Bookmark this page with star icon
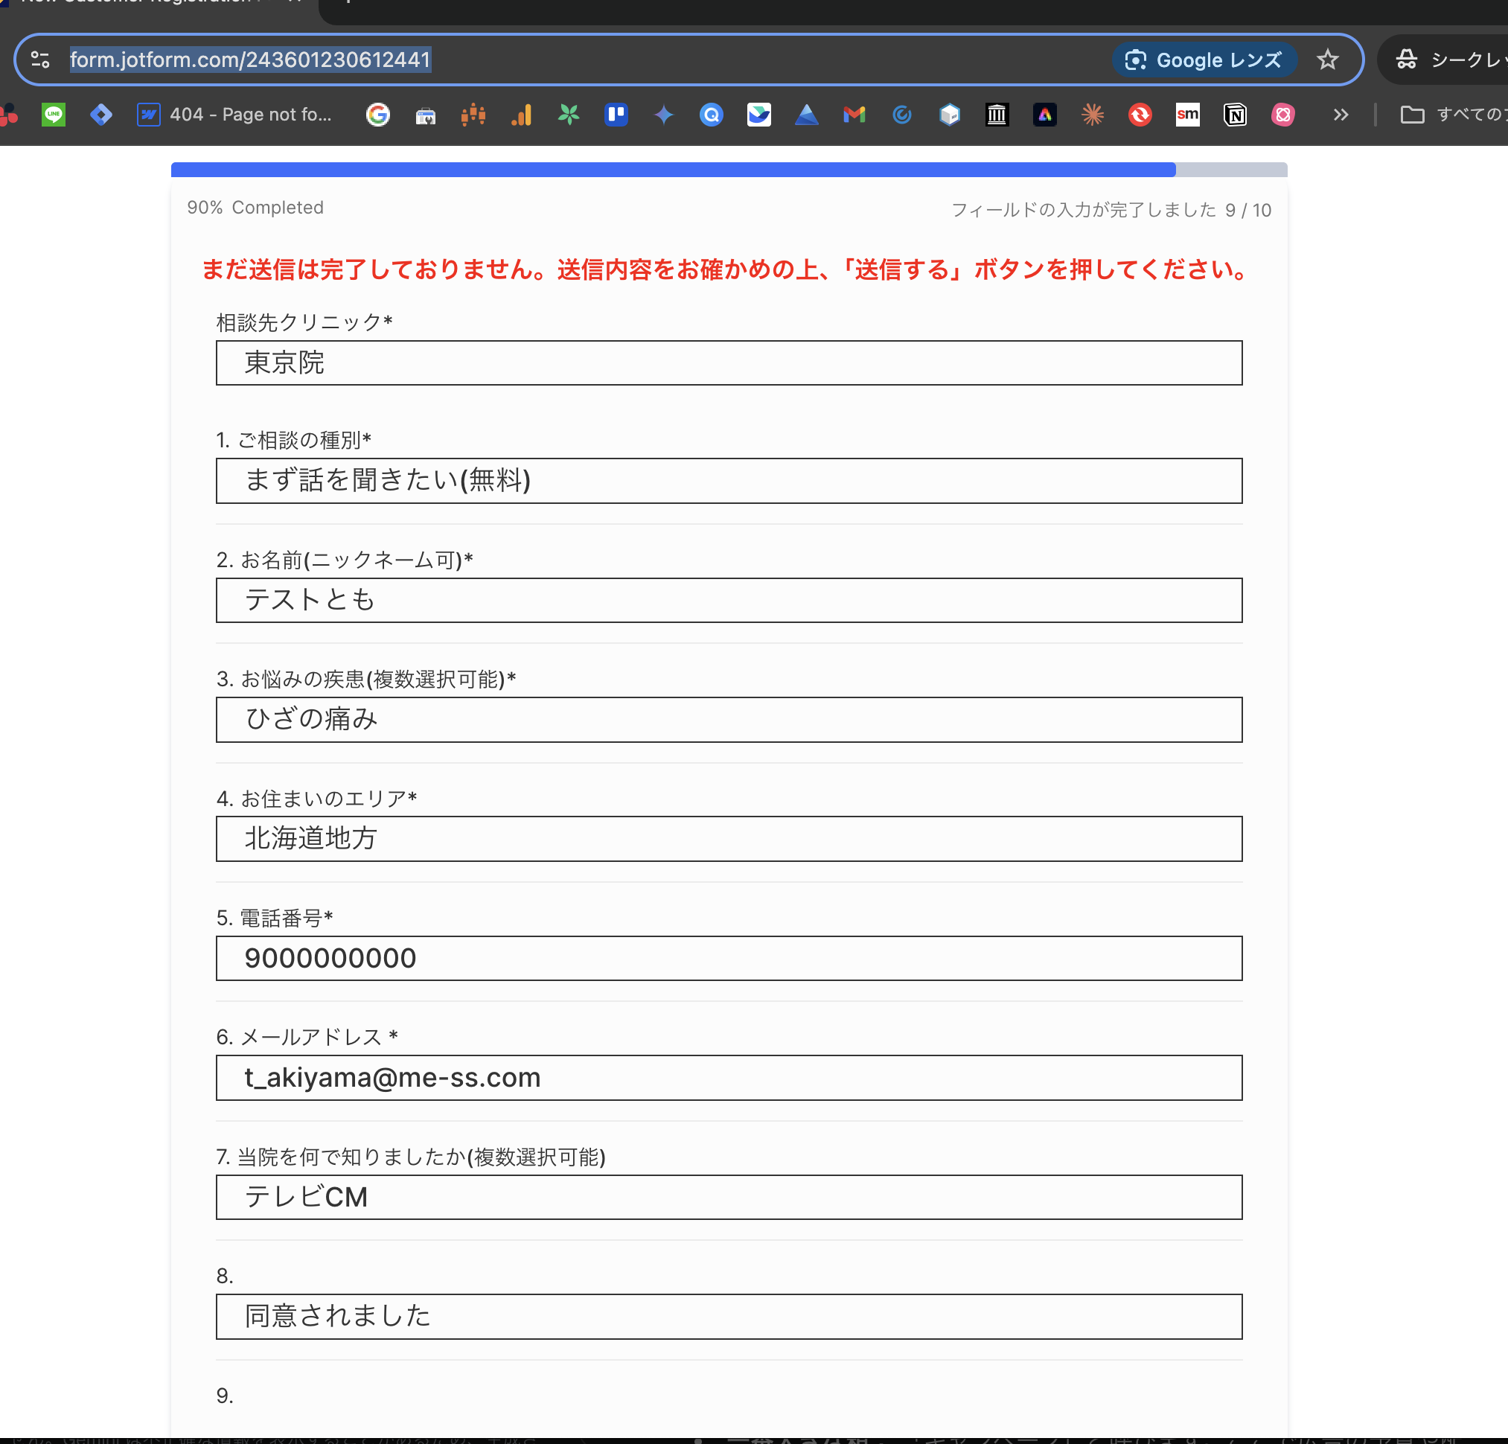The width and height of the screenshot is (1508, 1444). click(1328, 60)
